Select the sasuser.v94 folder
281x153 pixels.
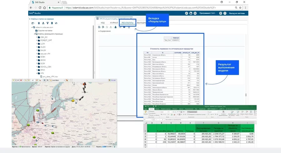pyautogui.click(x=45, y=54)
